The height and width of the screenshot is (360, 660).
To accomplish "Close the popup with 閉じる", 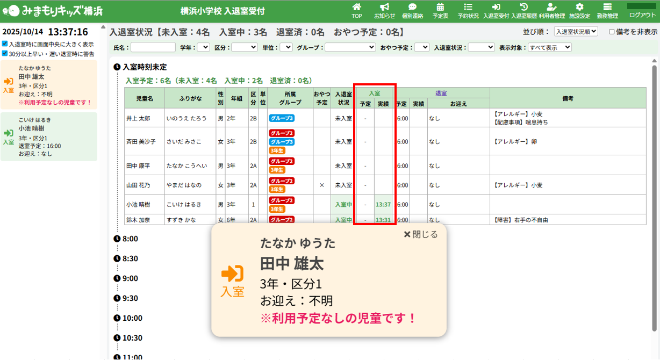I will 421,234.
